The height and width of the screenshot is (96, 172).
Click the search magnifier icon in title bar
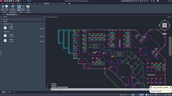(x=139, y=1)
